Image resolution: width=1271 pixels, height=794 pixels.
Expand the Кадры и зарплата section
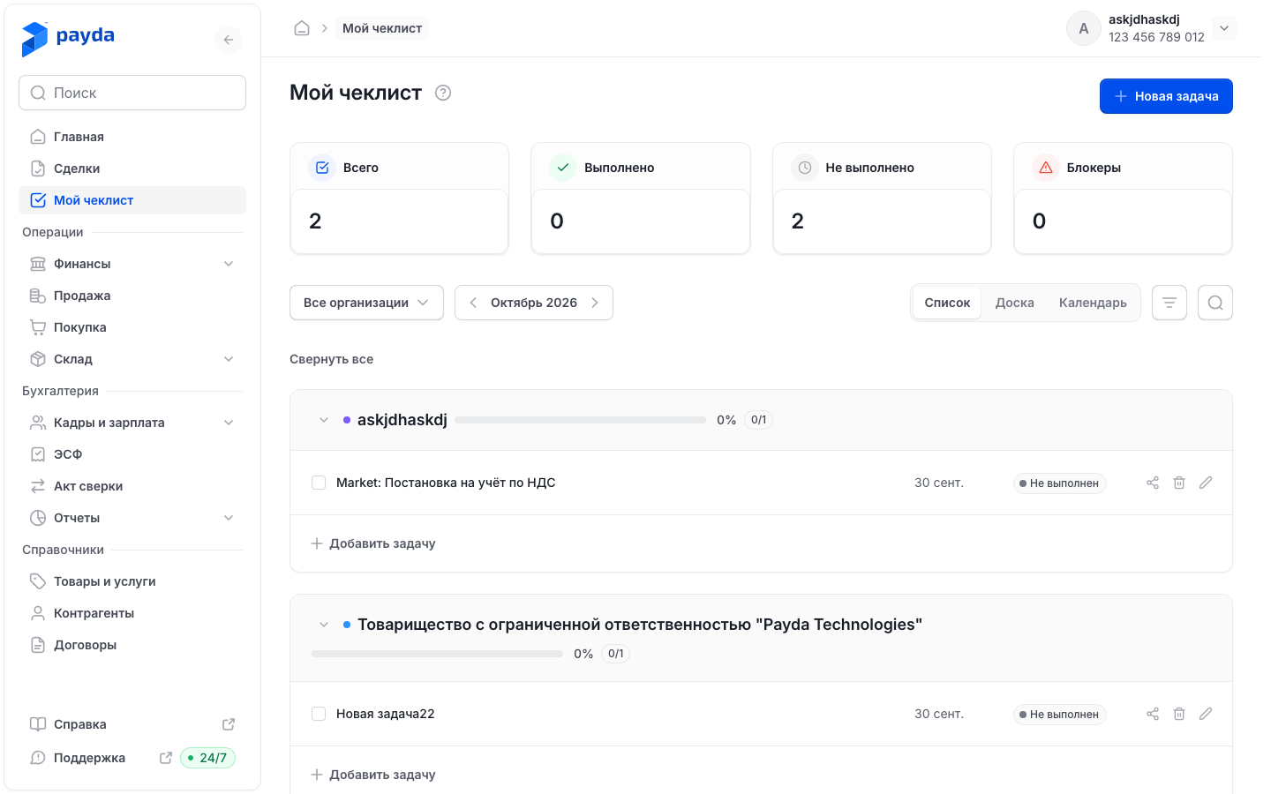click(132, 423)
